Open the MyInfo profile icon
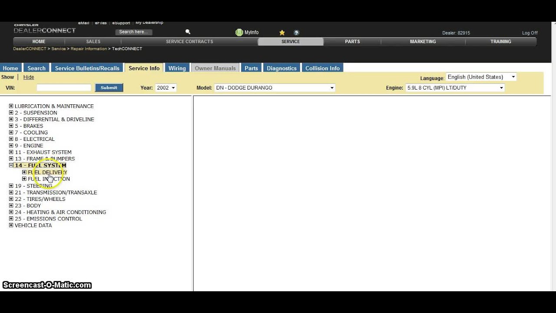Screen dimensions: 556x313 [239, 33]
